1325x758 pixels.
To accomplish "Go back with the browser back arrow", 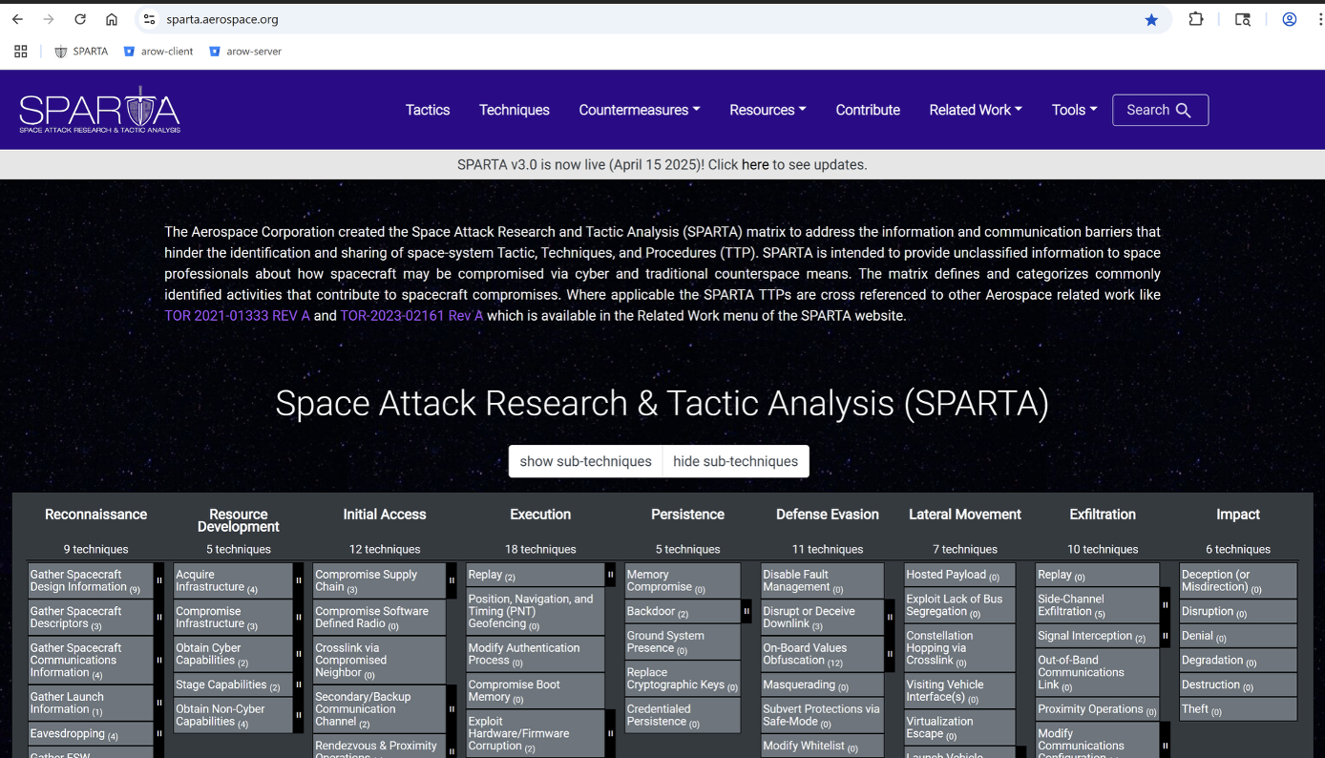I will click(x=17, y=19).
